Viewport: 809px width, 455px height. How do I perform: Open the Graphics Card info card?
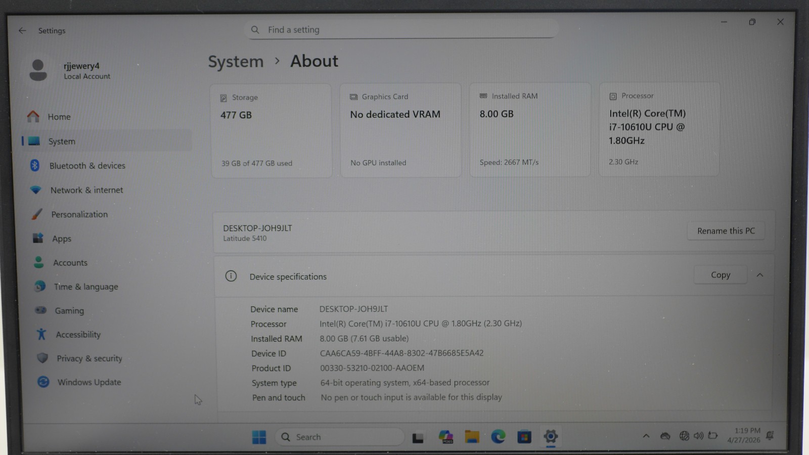[x=401, y=130]
